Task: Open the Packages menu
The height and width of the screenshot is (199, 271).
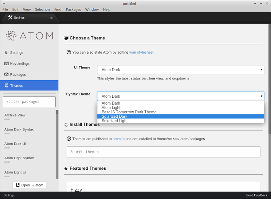Action: 73,9
